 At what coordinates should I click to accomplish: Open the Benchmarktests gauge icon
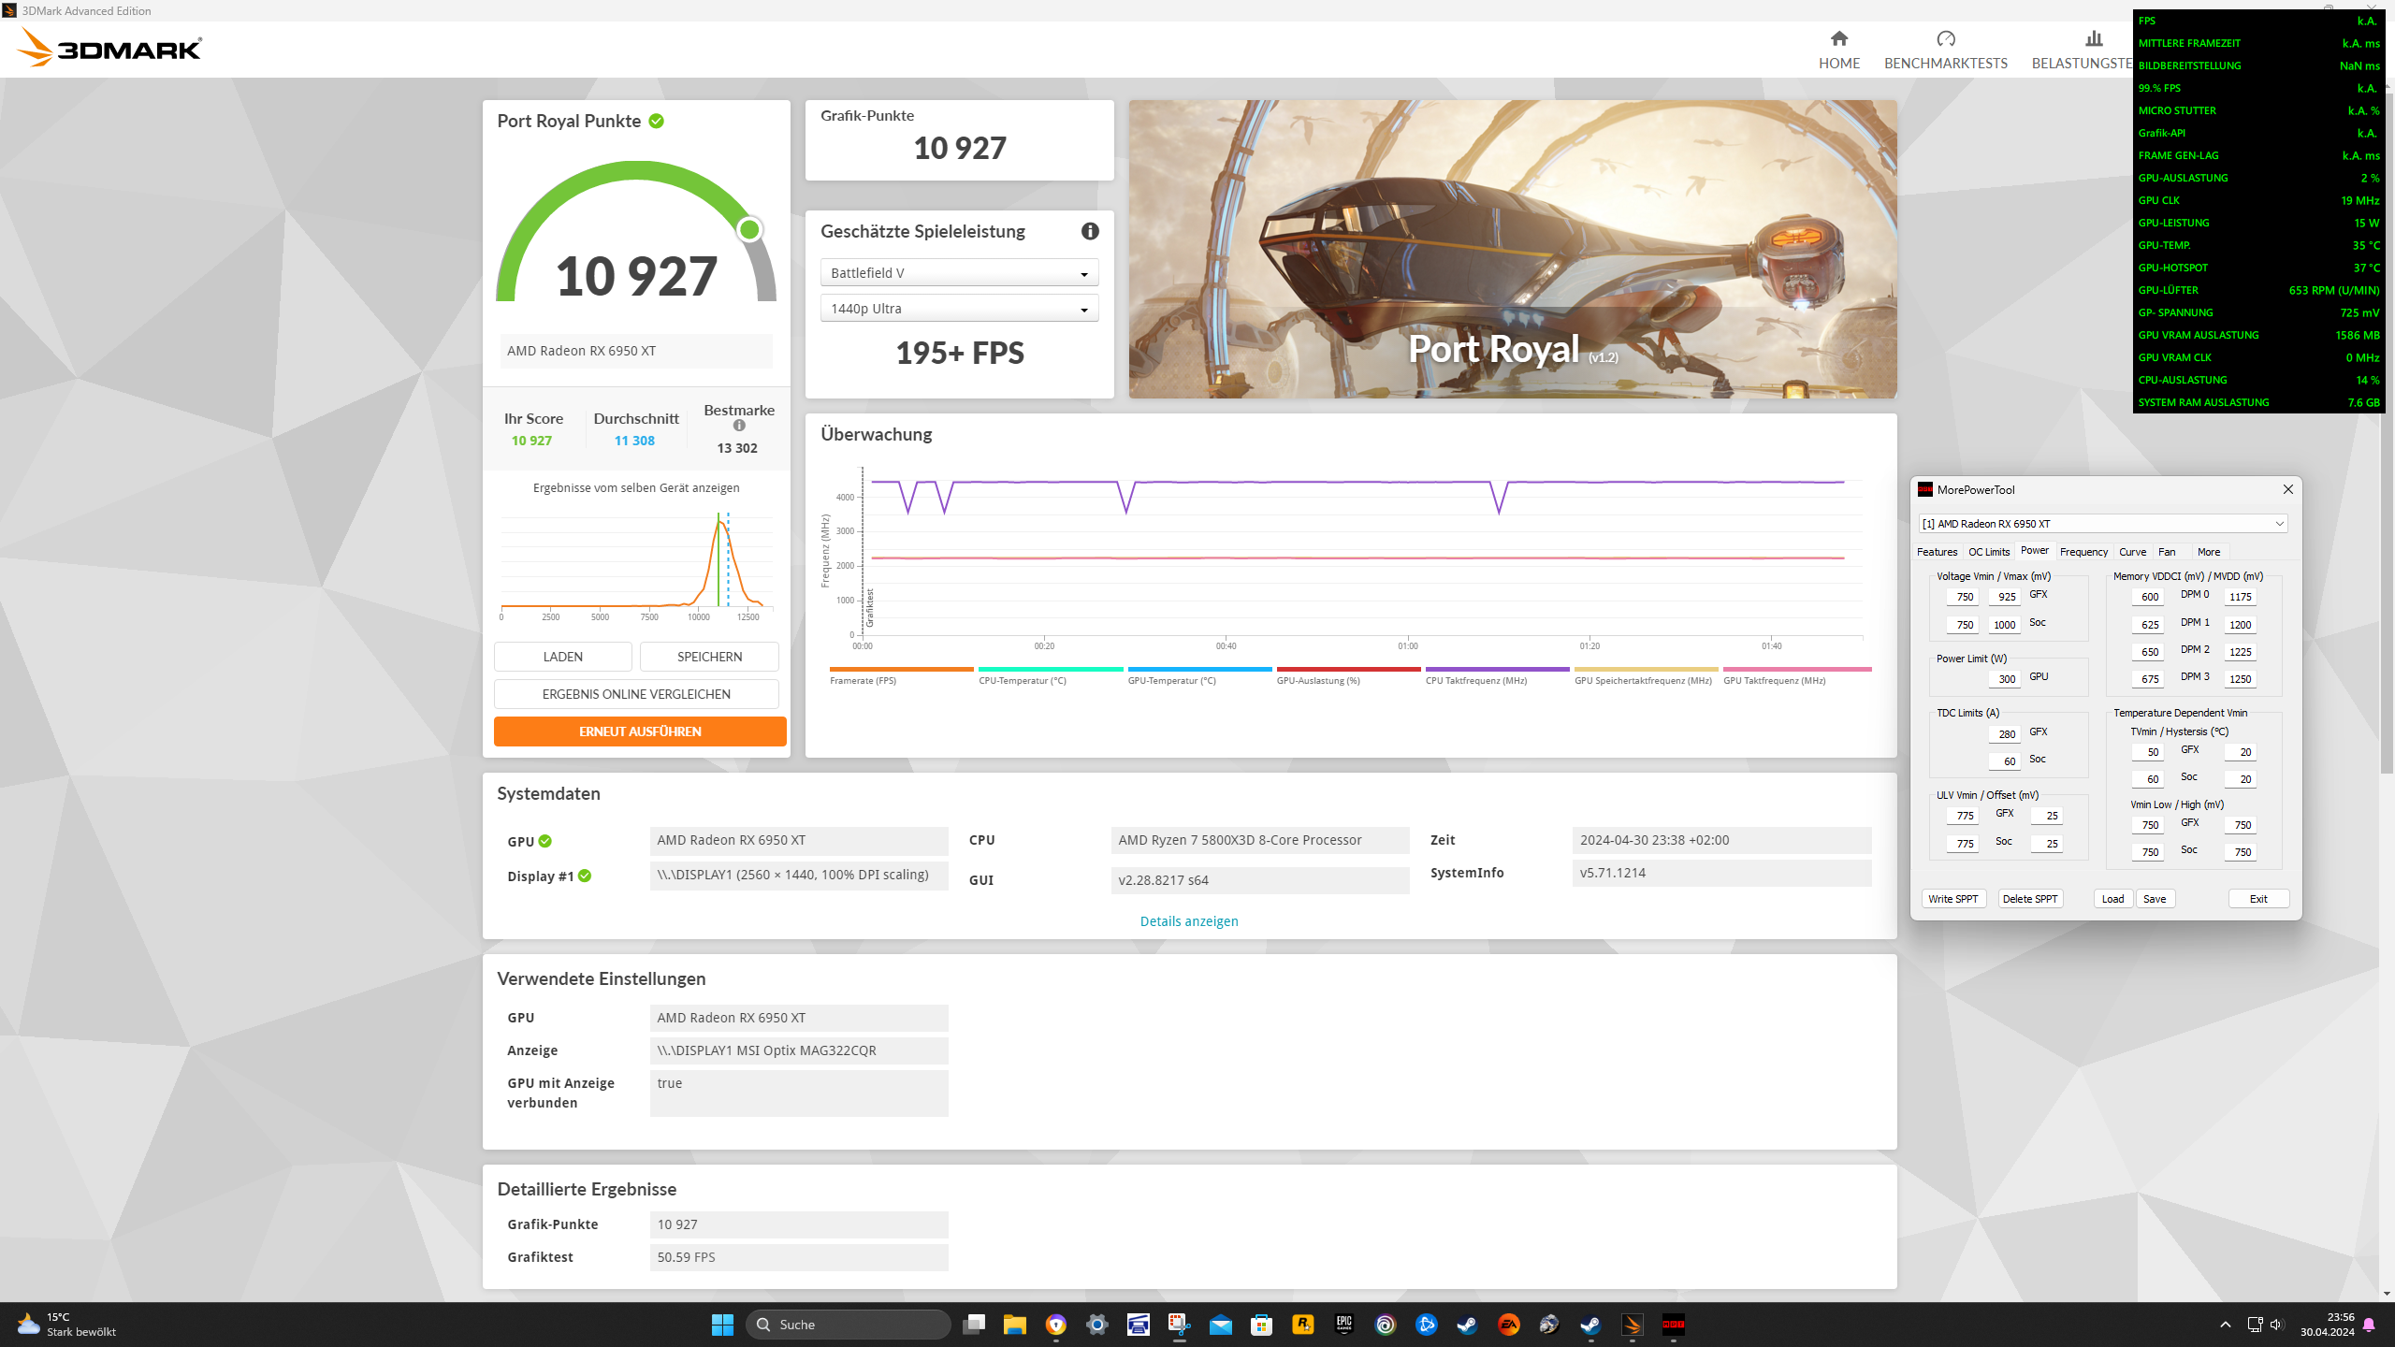(1945, 39)
